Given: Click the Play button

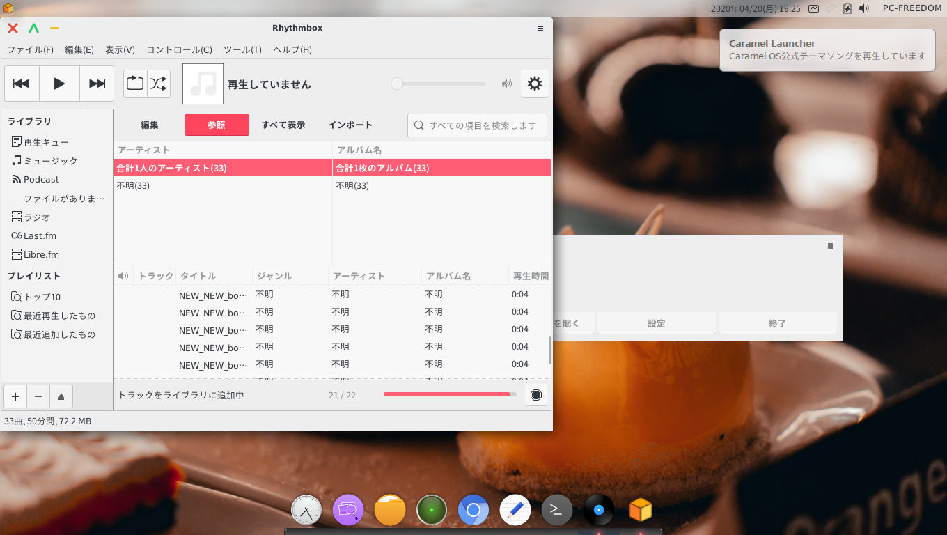Looking at the screenshot, I should [59, 84].
